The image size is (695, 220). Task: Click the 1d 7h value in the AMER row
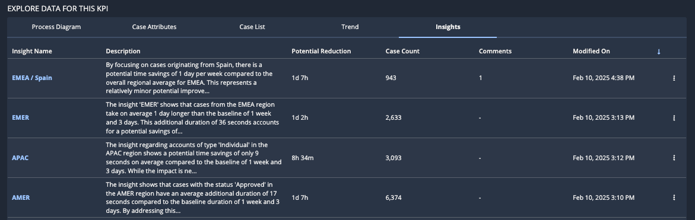[x=300, y=197]
